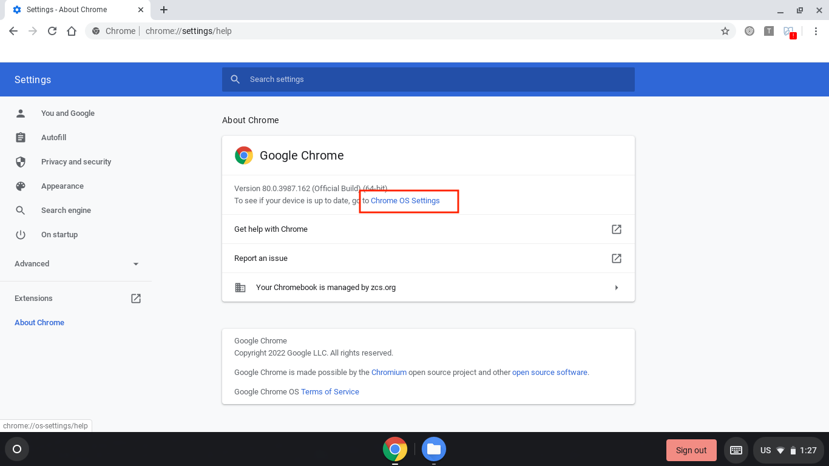Click the site info icon in address bar

96,31
